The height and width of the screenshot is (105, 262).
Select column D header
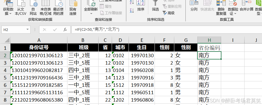point(120,40)
